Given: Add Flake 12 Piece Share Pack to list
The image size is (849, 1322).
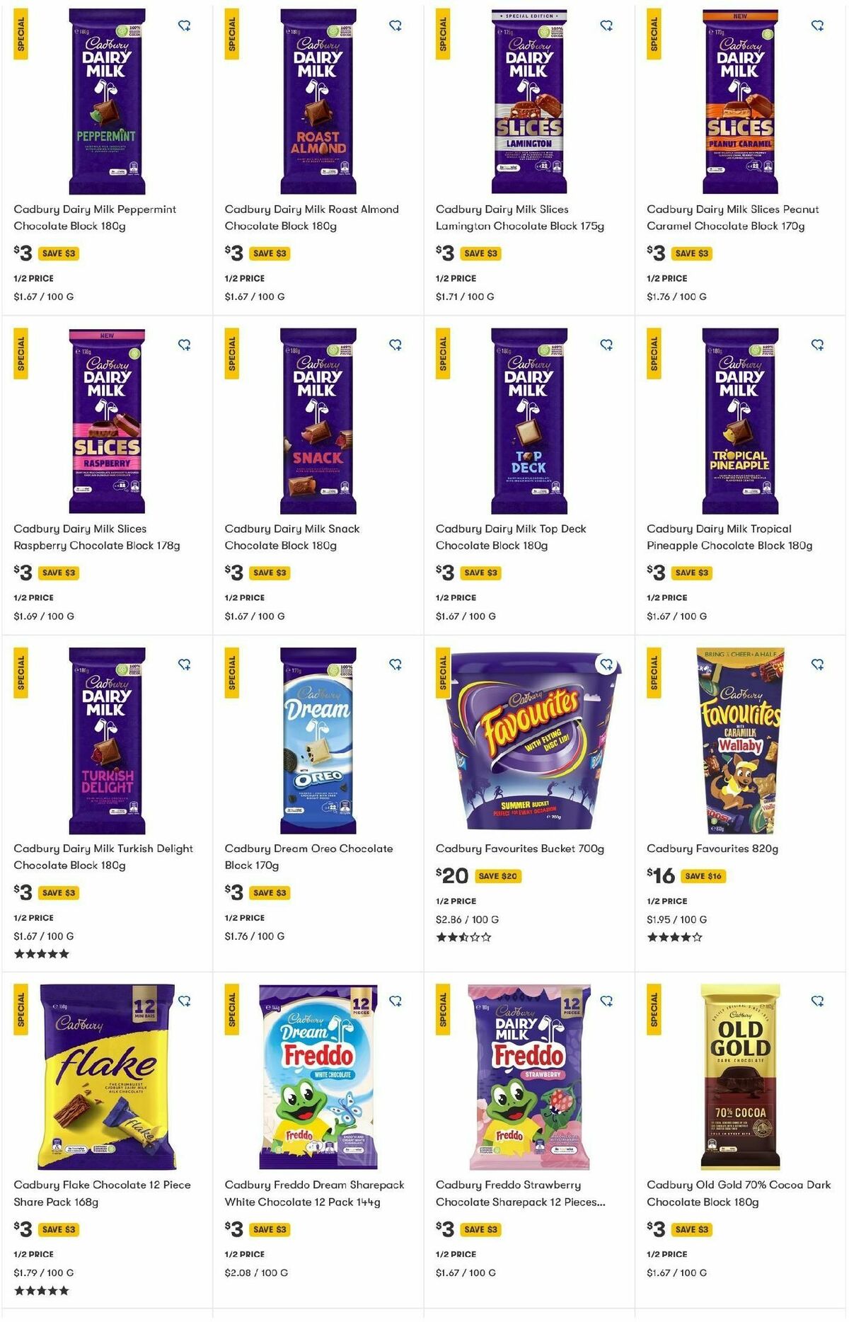Looking at the screenshot, I should click(185, 1001).
